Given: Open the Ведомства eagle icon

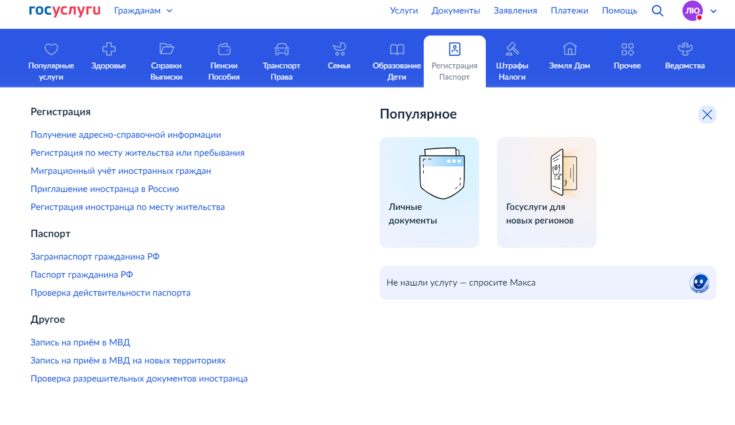Looking at the screenshot, I should [685, 49].
